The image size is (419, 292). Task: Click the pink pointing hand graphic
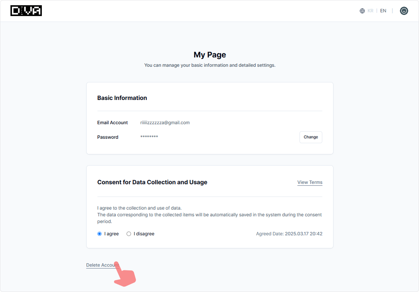click(x=124, y=275)
